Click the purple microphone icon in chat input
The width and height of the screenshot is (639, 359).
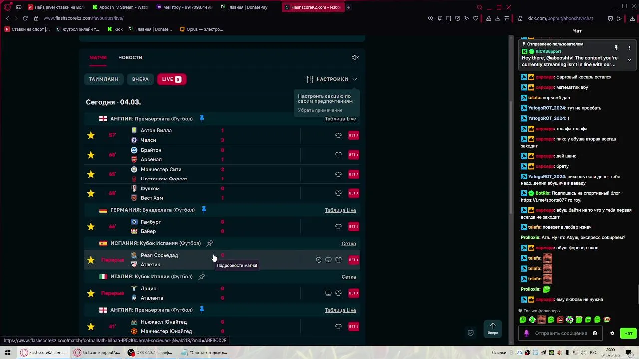pyautogui.click(x=526, y=333)
